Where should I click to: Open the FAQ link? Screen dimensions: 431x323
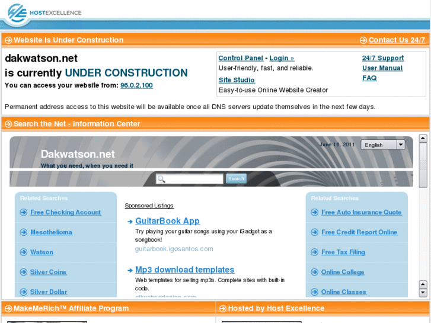click(x=369, y=78)
